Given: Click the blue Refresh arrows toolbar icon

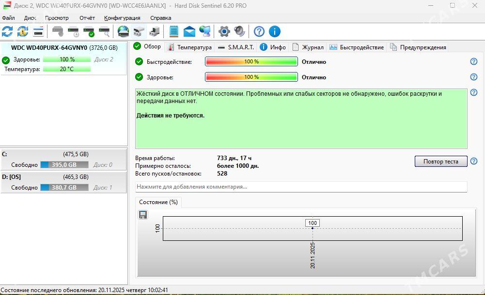Looking at the screenshot, I should (x=7, y=32).
